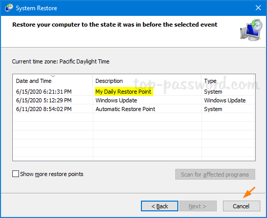
Task: Click the Show more restore points label
Action: [52, 174]
